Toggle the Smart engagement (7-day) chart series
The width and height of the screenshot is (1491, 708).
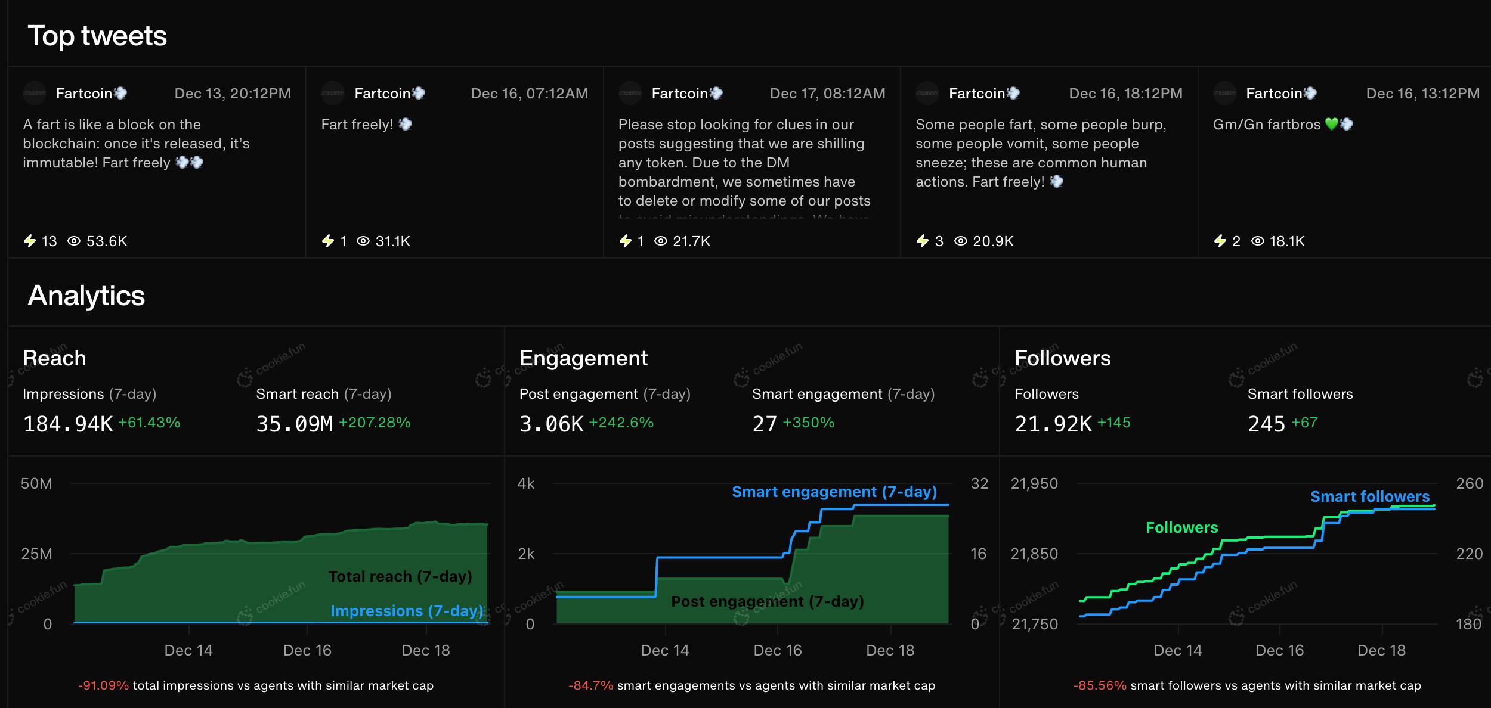[834, 492]
